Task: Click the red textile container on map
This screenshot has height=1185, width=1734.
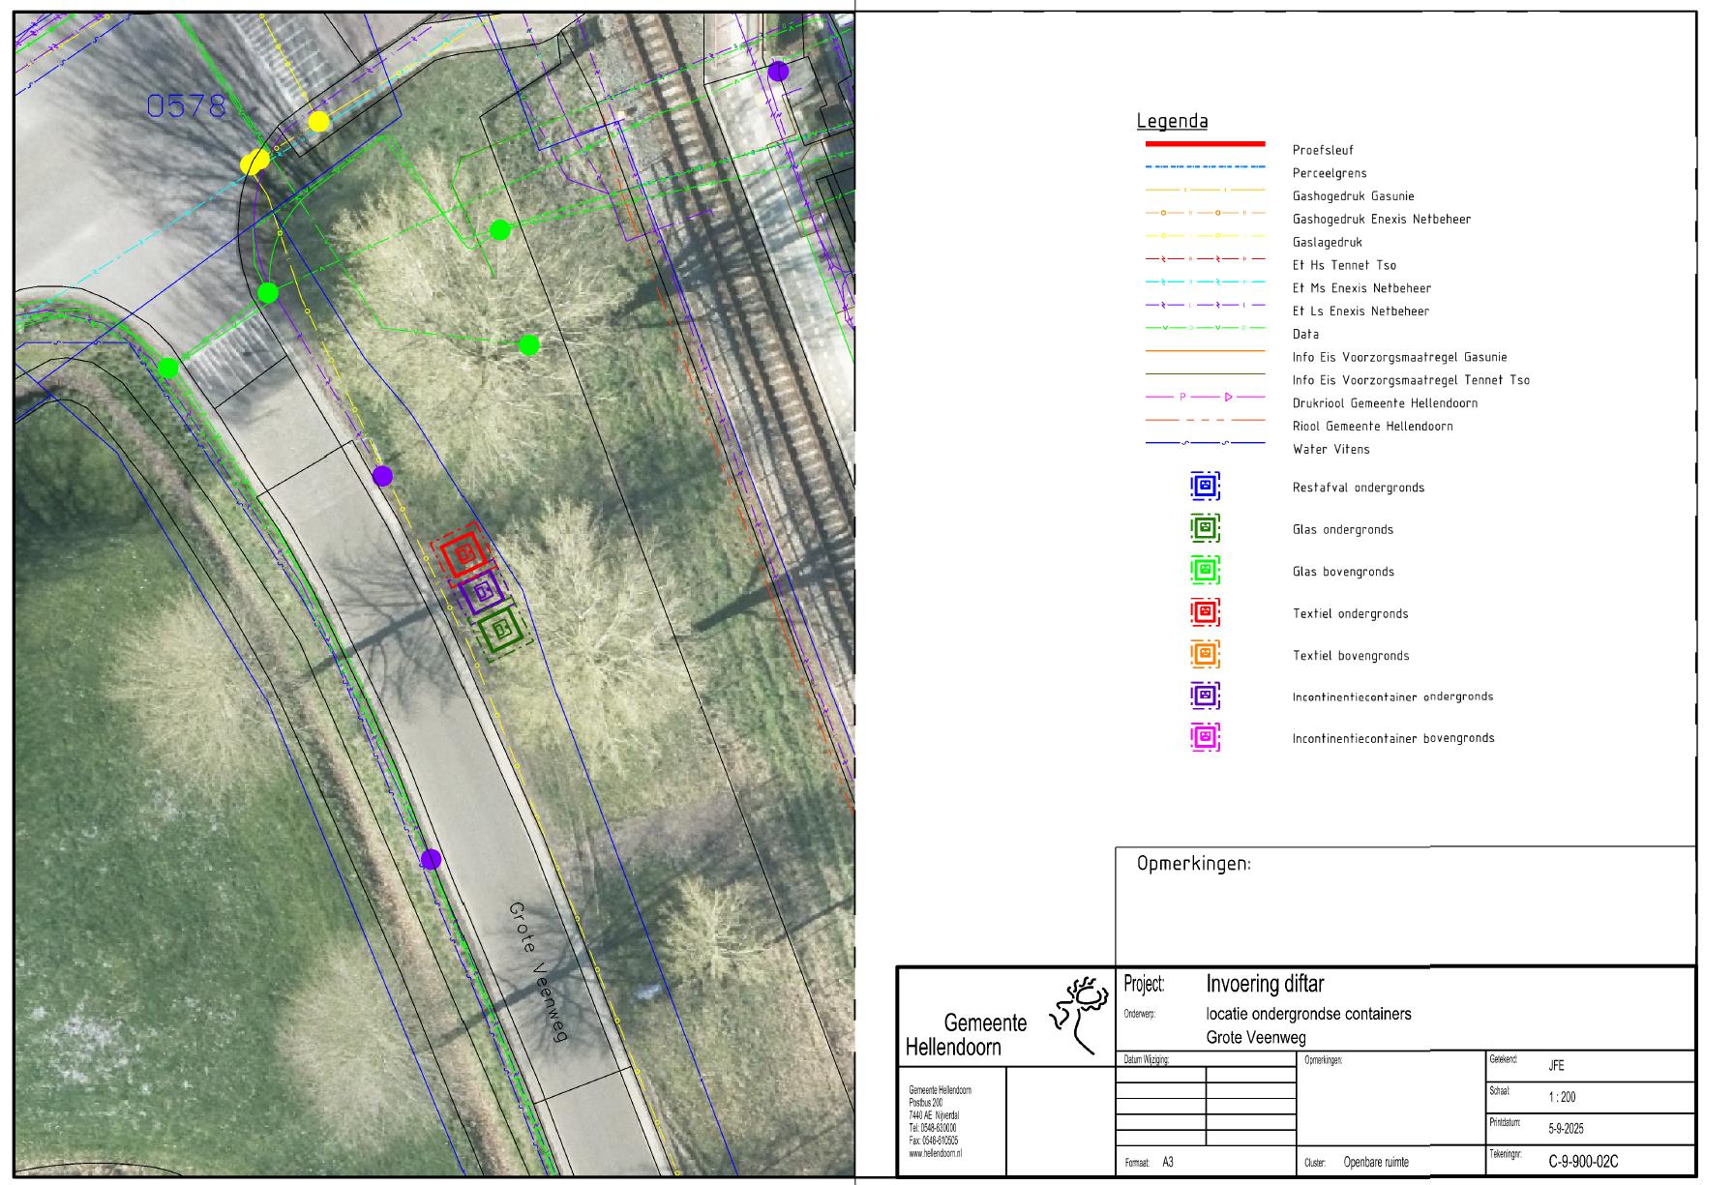Action: click(x=463, y=554)
